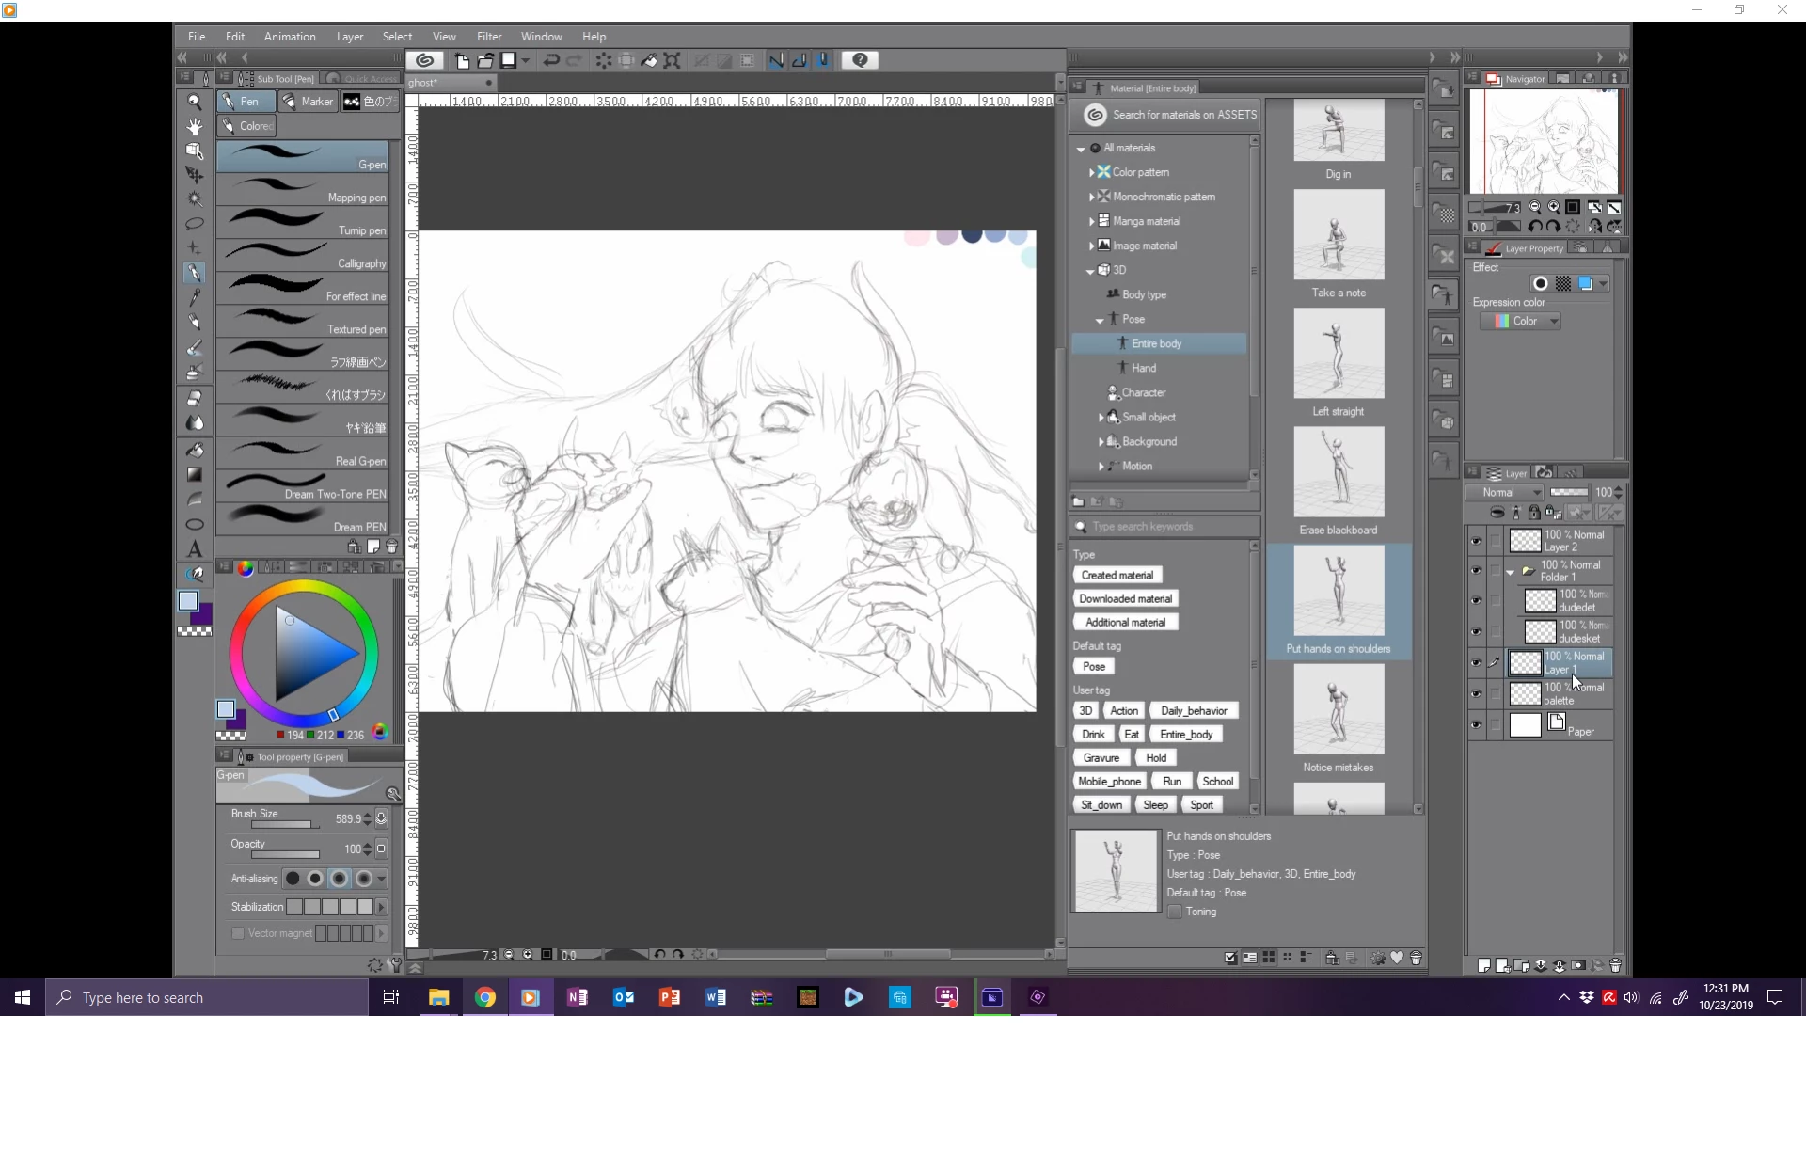Viewport: 1806px width, 1174px height.
Task: Click the Undo arrow in command bar
Action: pyautogui.click(x=551, y=60)
